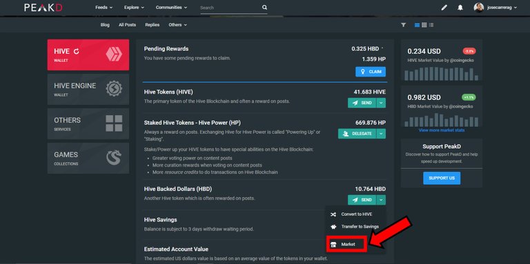The image size is (530, 264).
Task: Click the Search input field
Action: pyautogui.click(x=230, y=8)
